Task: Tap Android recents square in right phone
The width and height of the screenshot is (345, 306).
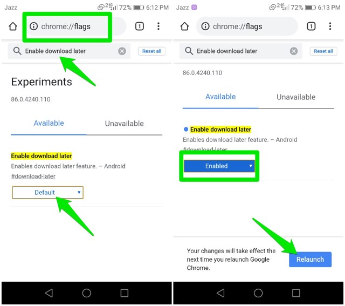Action: 296,293
